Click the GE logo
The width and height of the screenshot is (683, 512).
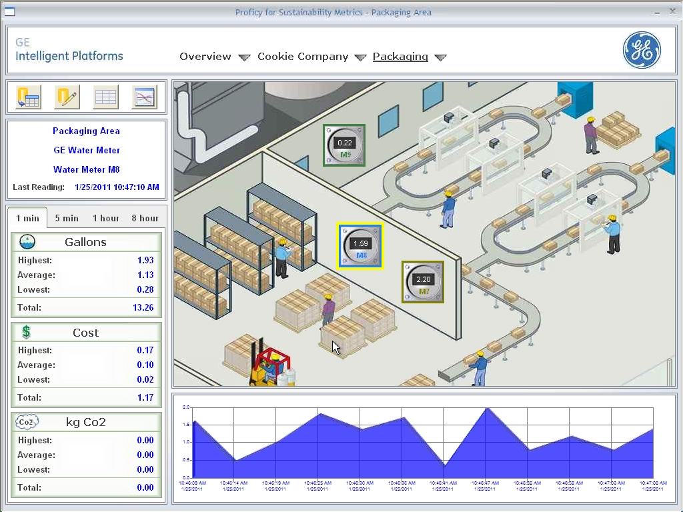click(x=642, y=50)
